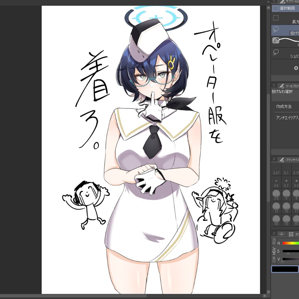Add a new sub tool with plus icon

296,68
